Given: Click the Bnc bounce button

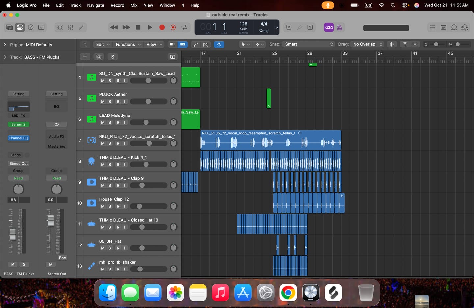Looking at the screenshot, I should click(x=62, y=258).
